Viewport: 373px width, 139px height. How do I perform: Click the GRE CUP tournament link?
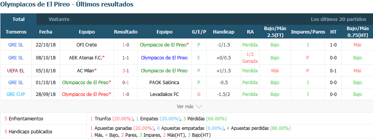point(16,94)
